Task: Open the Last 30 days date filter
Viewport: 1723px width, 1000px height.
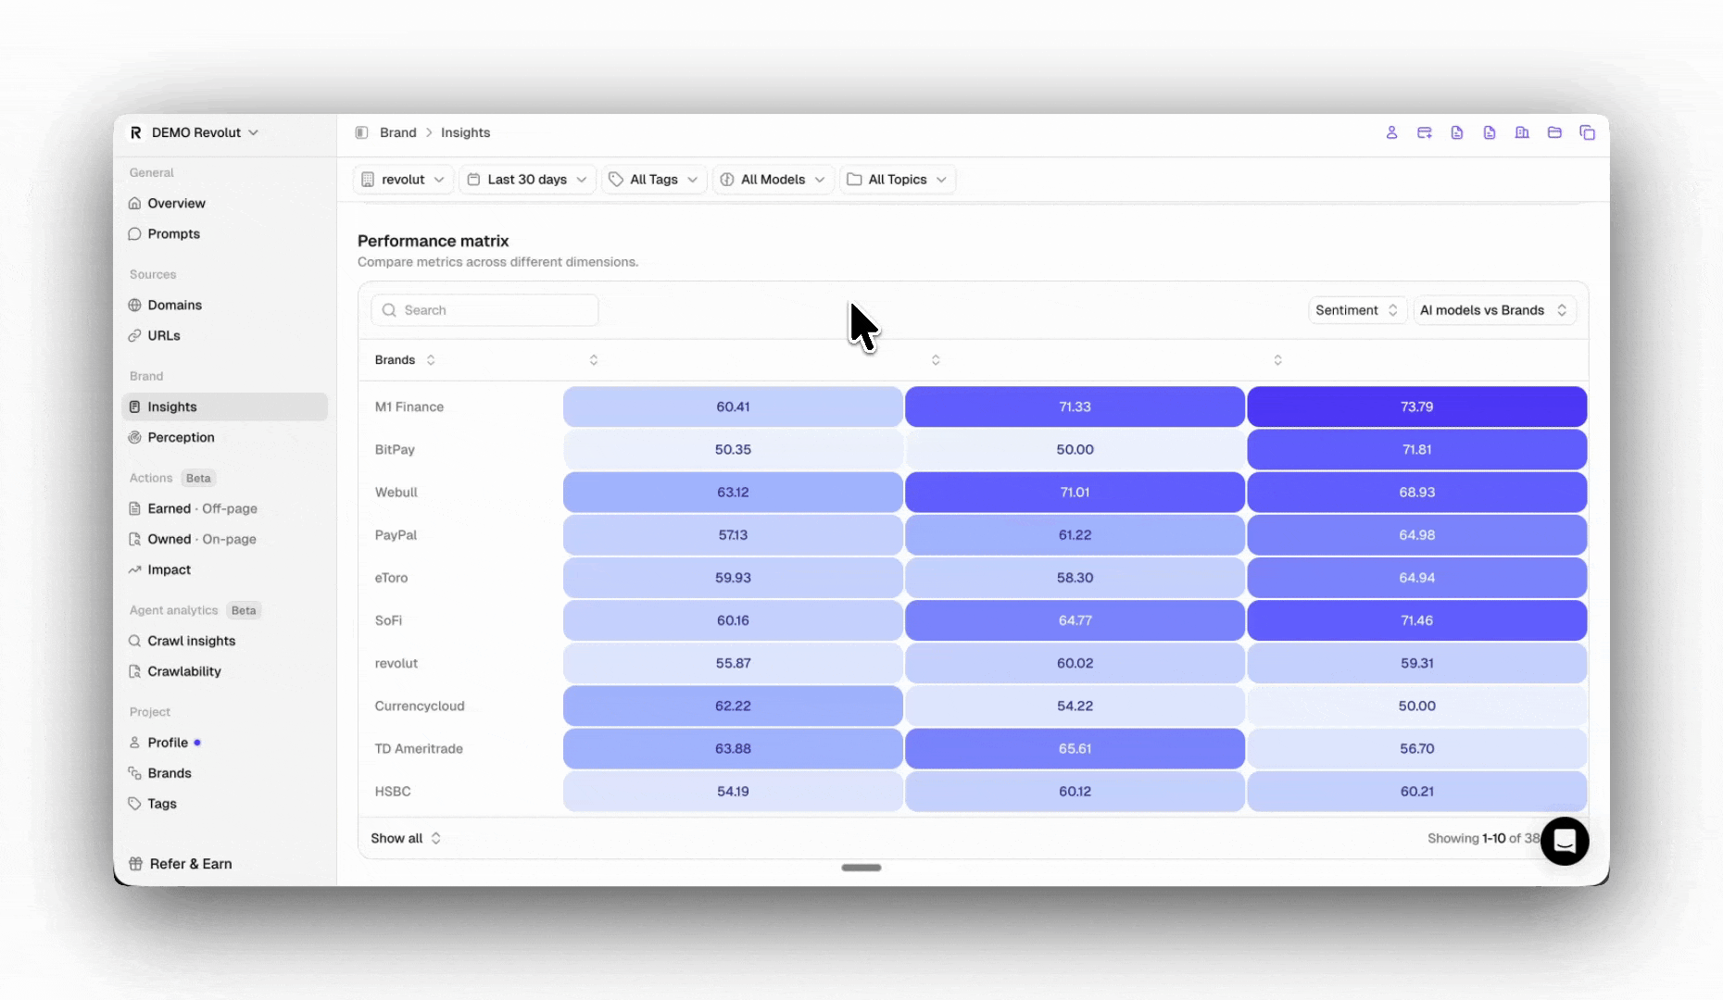Action: pos(527,180)
